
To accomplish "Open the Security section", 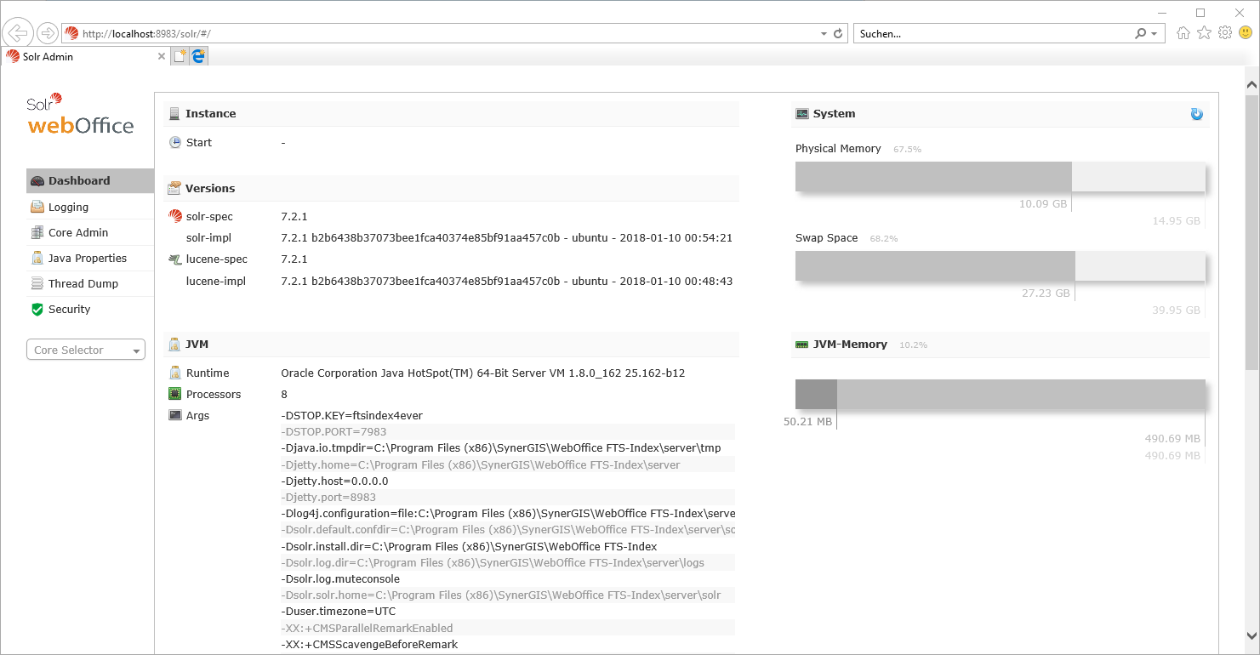I will 68,309.
